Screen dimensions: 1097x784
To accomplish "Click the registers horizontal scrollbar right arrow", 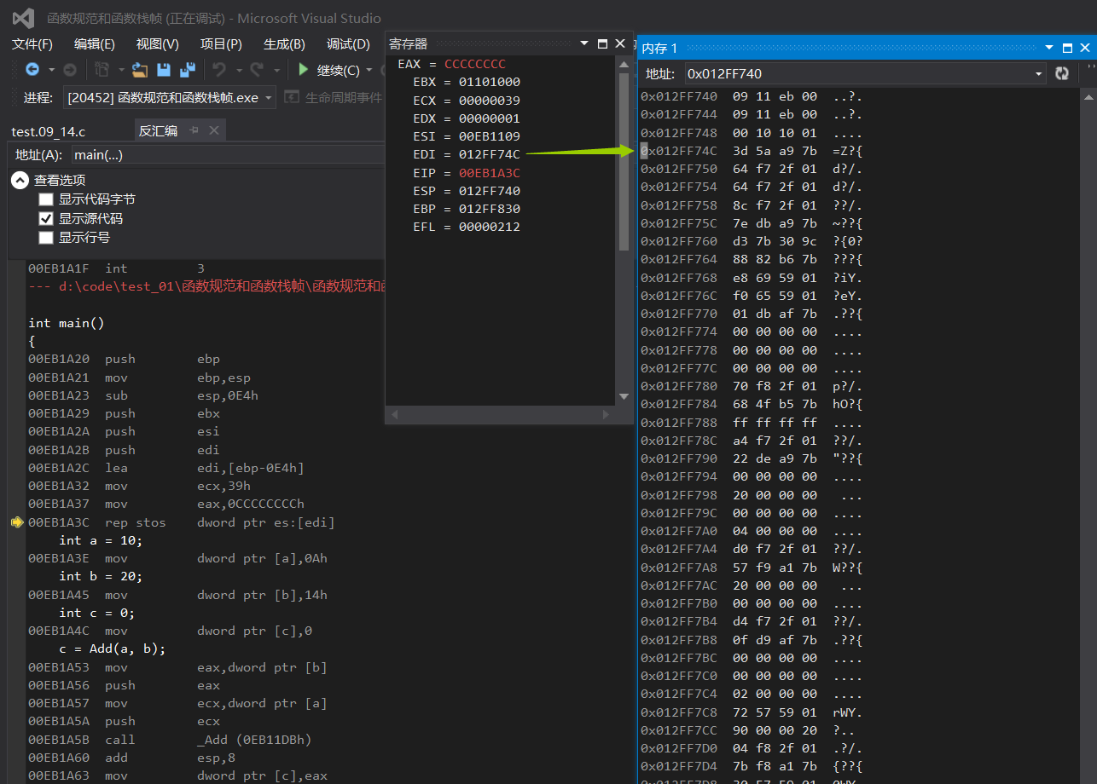I will pos(607,414).
